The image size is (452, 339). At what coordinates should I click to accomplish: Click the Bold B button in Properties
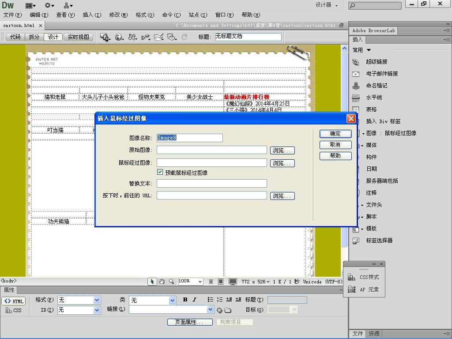click(x=185, y=300)
